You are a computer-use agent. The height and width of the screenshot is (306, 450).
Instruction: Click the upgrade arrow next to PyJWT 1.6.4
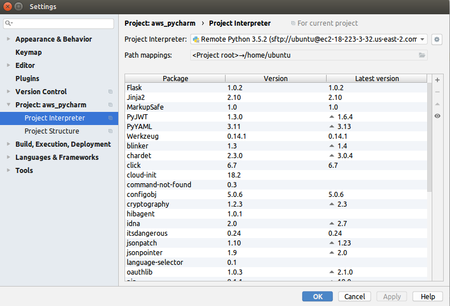pos(332,116)
